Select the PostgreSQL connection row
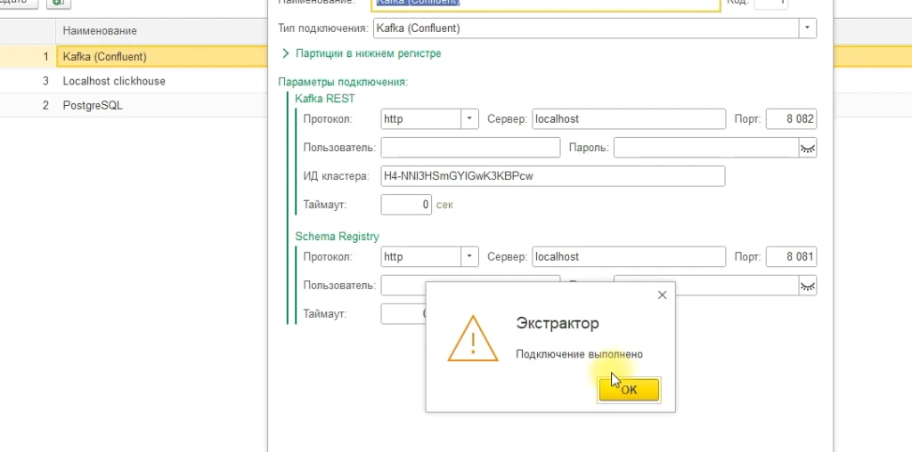The height and width of the screenshot is (452, 912). coord(93,105)
